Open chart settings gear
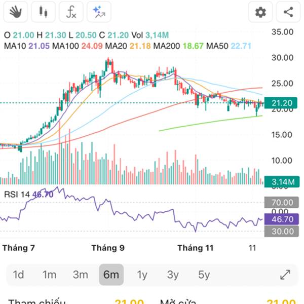Image resolution: width=304 pixels, height=304 pixels. click(x=260, y=12)
